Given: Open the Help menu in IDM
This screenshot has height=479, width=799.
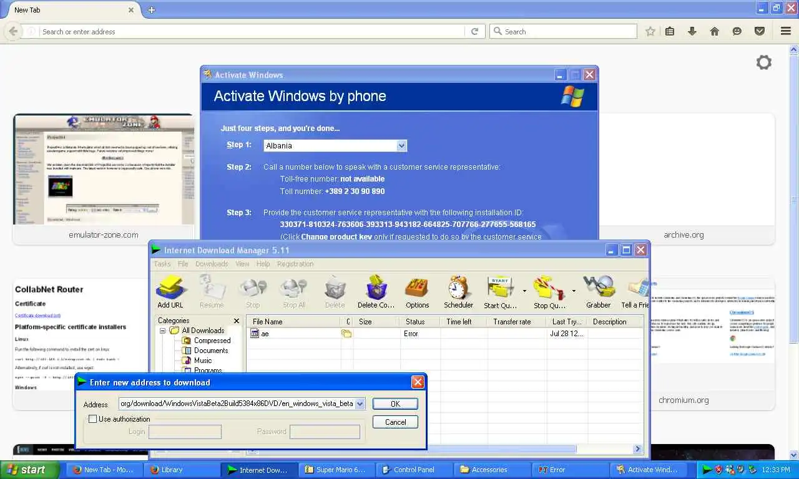Looking at the screenshot, I should click(x=263, y=264).
